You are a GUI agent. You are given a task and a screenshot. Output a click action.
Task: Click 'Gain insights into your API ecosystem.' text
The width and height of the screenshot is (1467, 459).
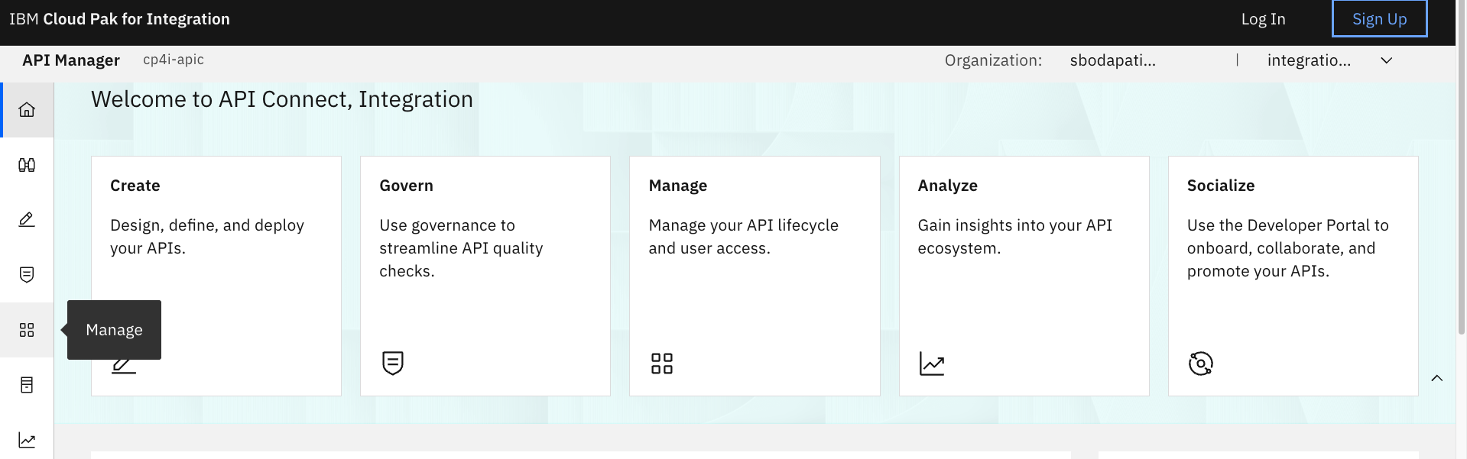click(x=1015, y=237)
